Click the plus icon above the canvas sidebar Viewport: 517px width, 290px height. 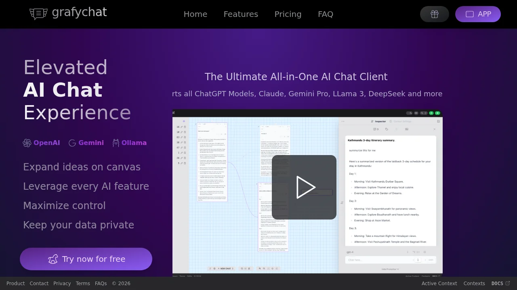pyautogui.click(x=184, y=121)
